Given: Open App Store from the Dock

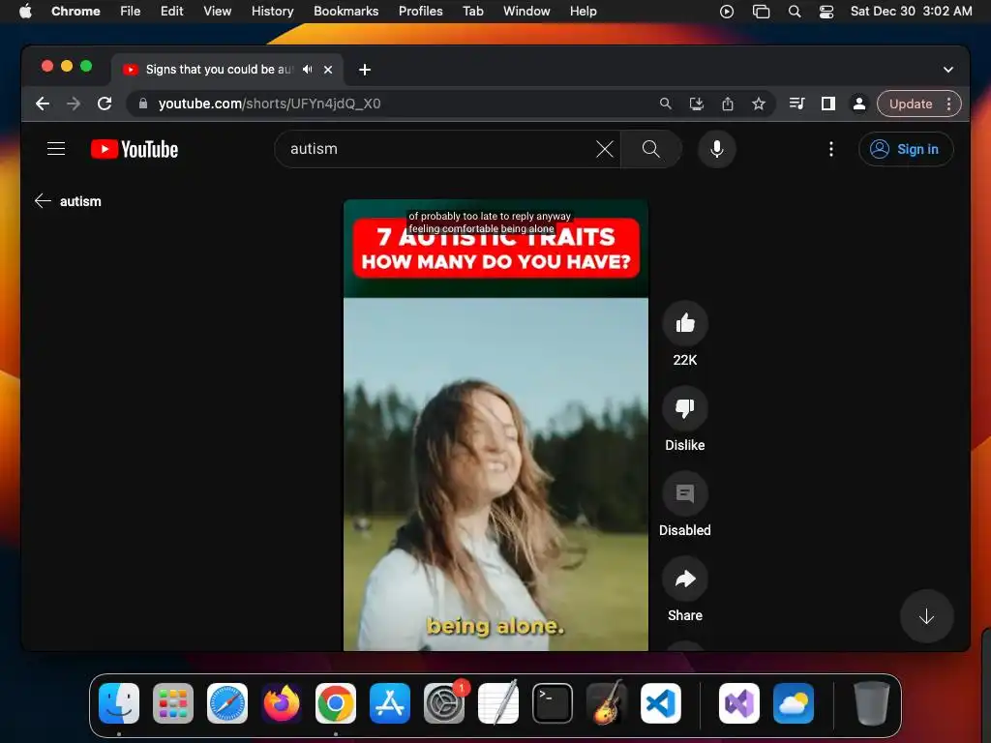Looking at the screenshot, I should click(x=390, y=703).
